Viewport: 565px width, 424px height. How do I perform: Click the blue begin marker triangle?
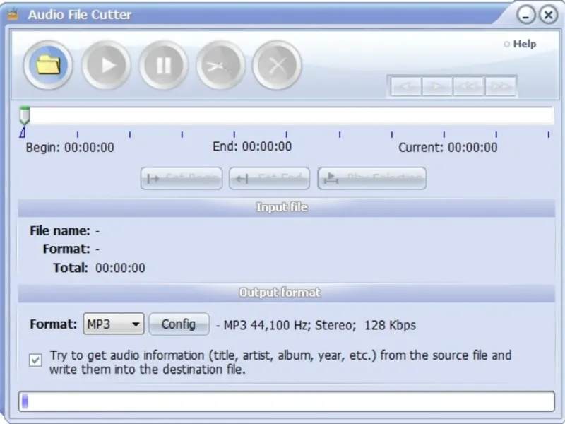pos(23,132)
